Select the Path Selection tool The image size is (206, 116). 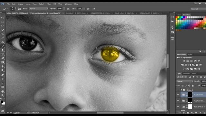point(3,83)
